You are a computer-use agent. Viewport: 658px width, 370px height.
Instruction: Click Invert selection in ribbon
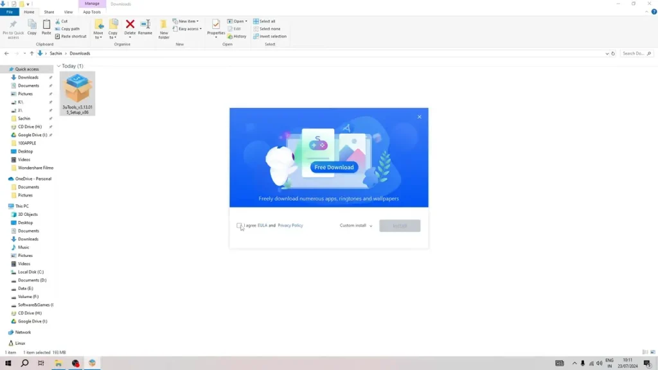click(x=270, y=36)
